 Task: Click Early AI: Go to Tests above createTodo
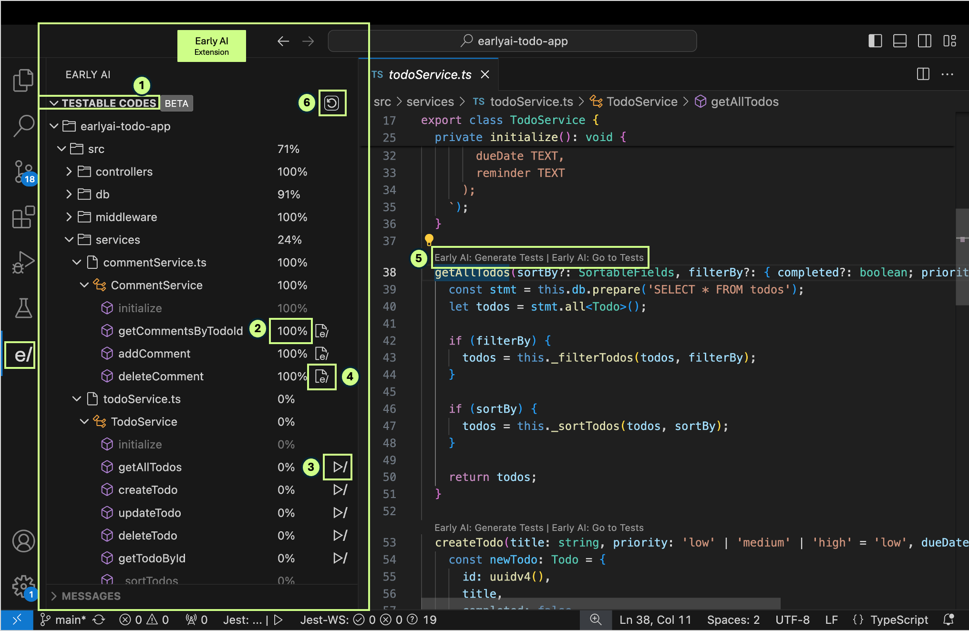click(x=598, y=528)
